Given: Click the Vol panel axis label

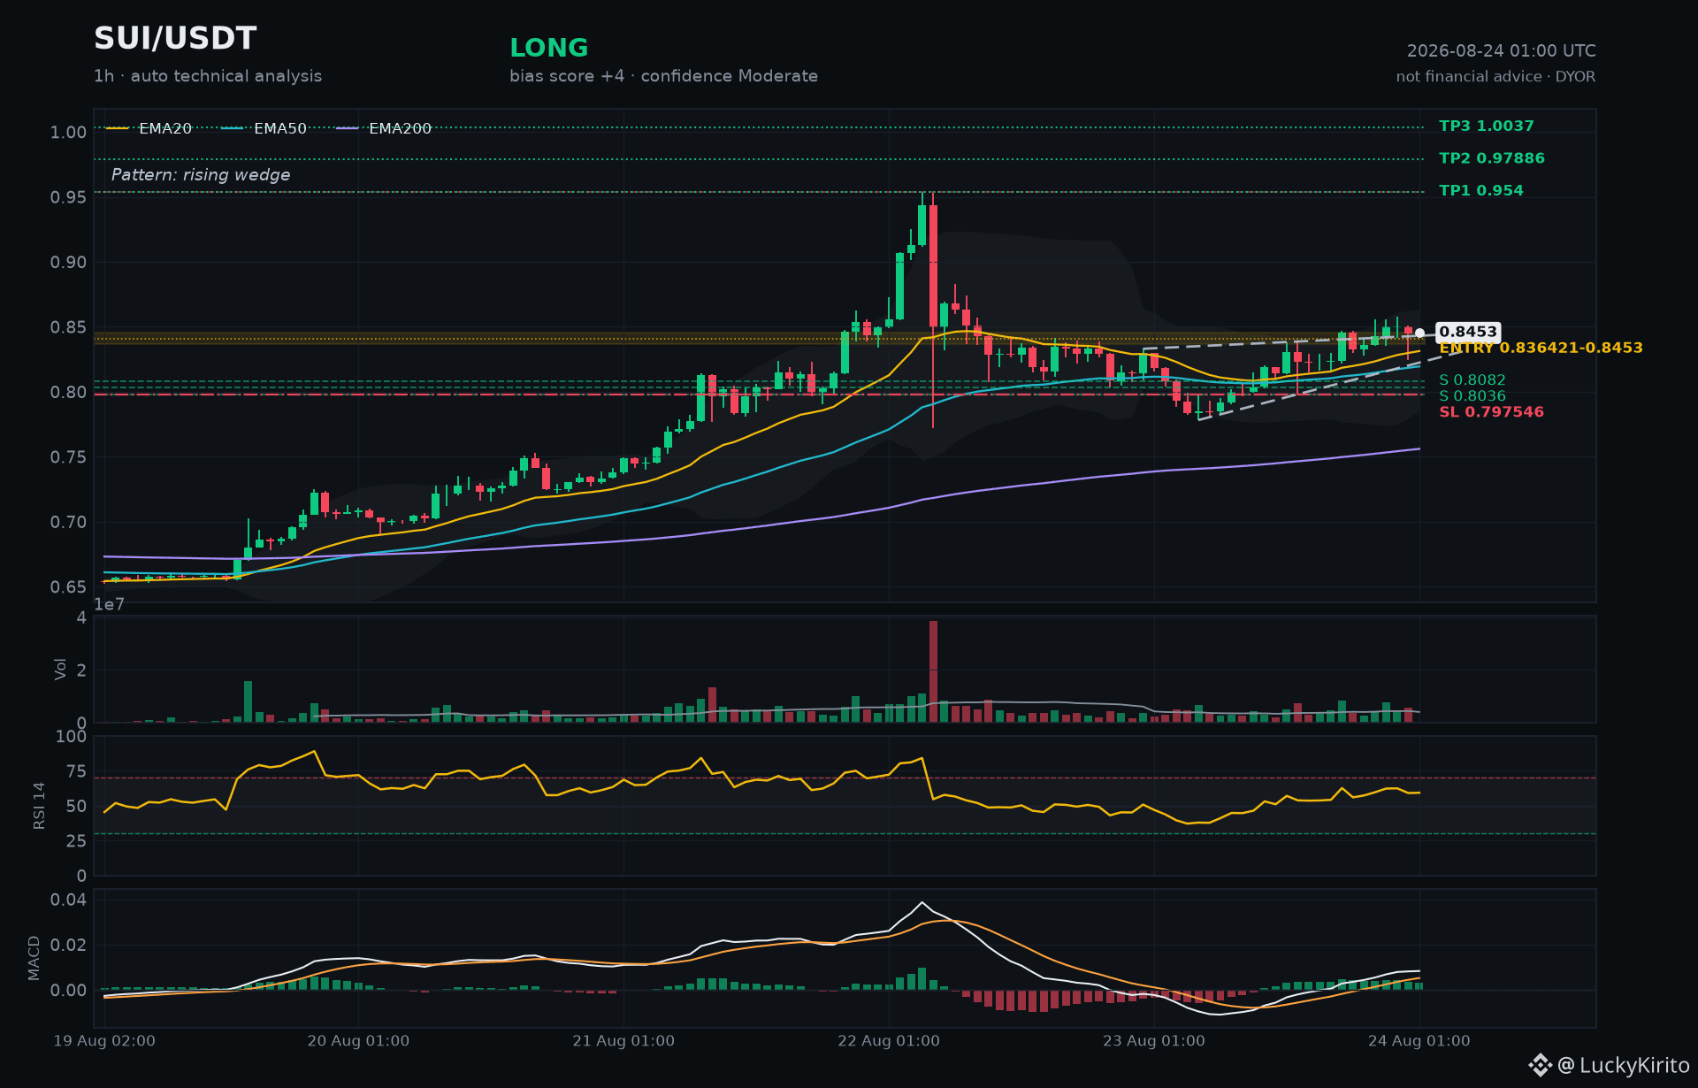Looking at the screenshot, I should (61, 669).
